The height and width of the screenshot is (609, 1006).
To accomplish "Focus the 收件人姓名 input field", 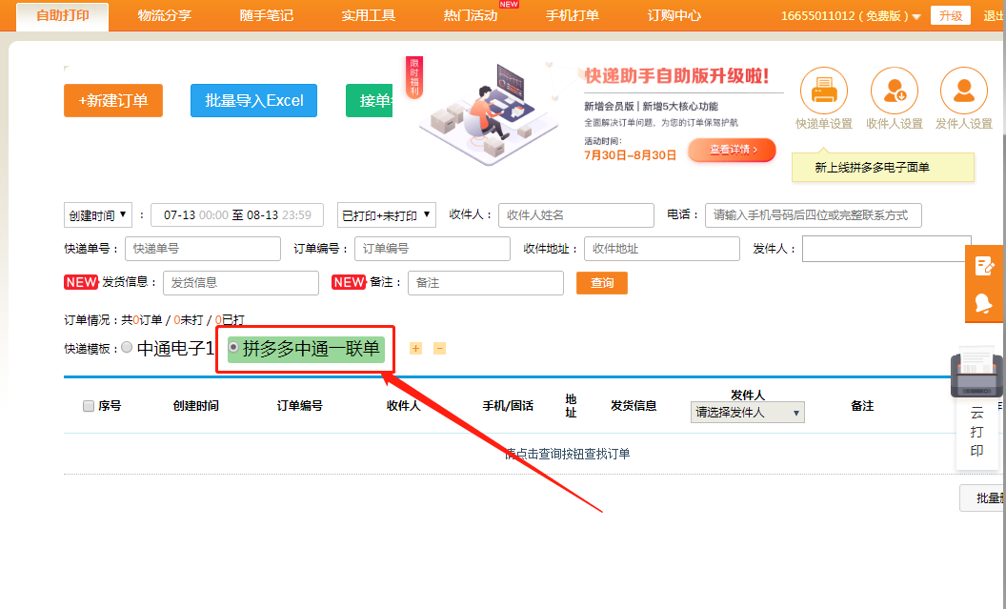I will tap(576, 215).
